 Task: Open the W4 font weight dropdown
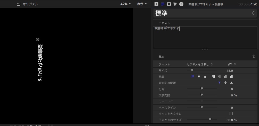coord(232,64)
